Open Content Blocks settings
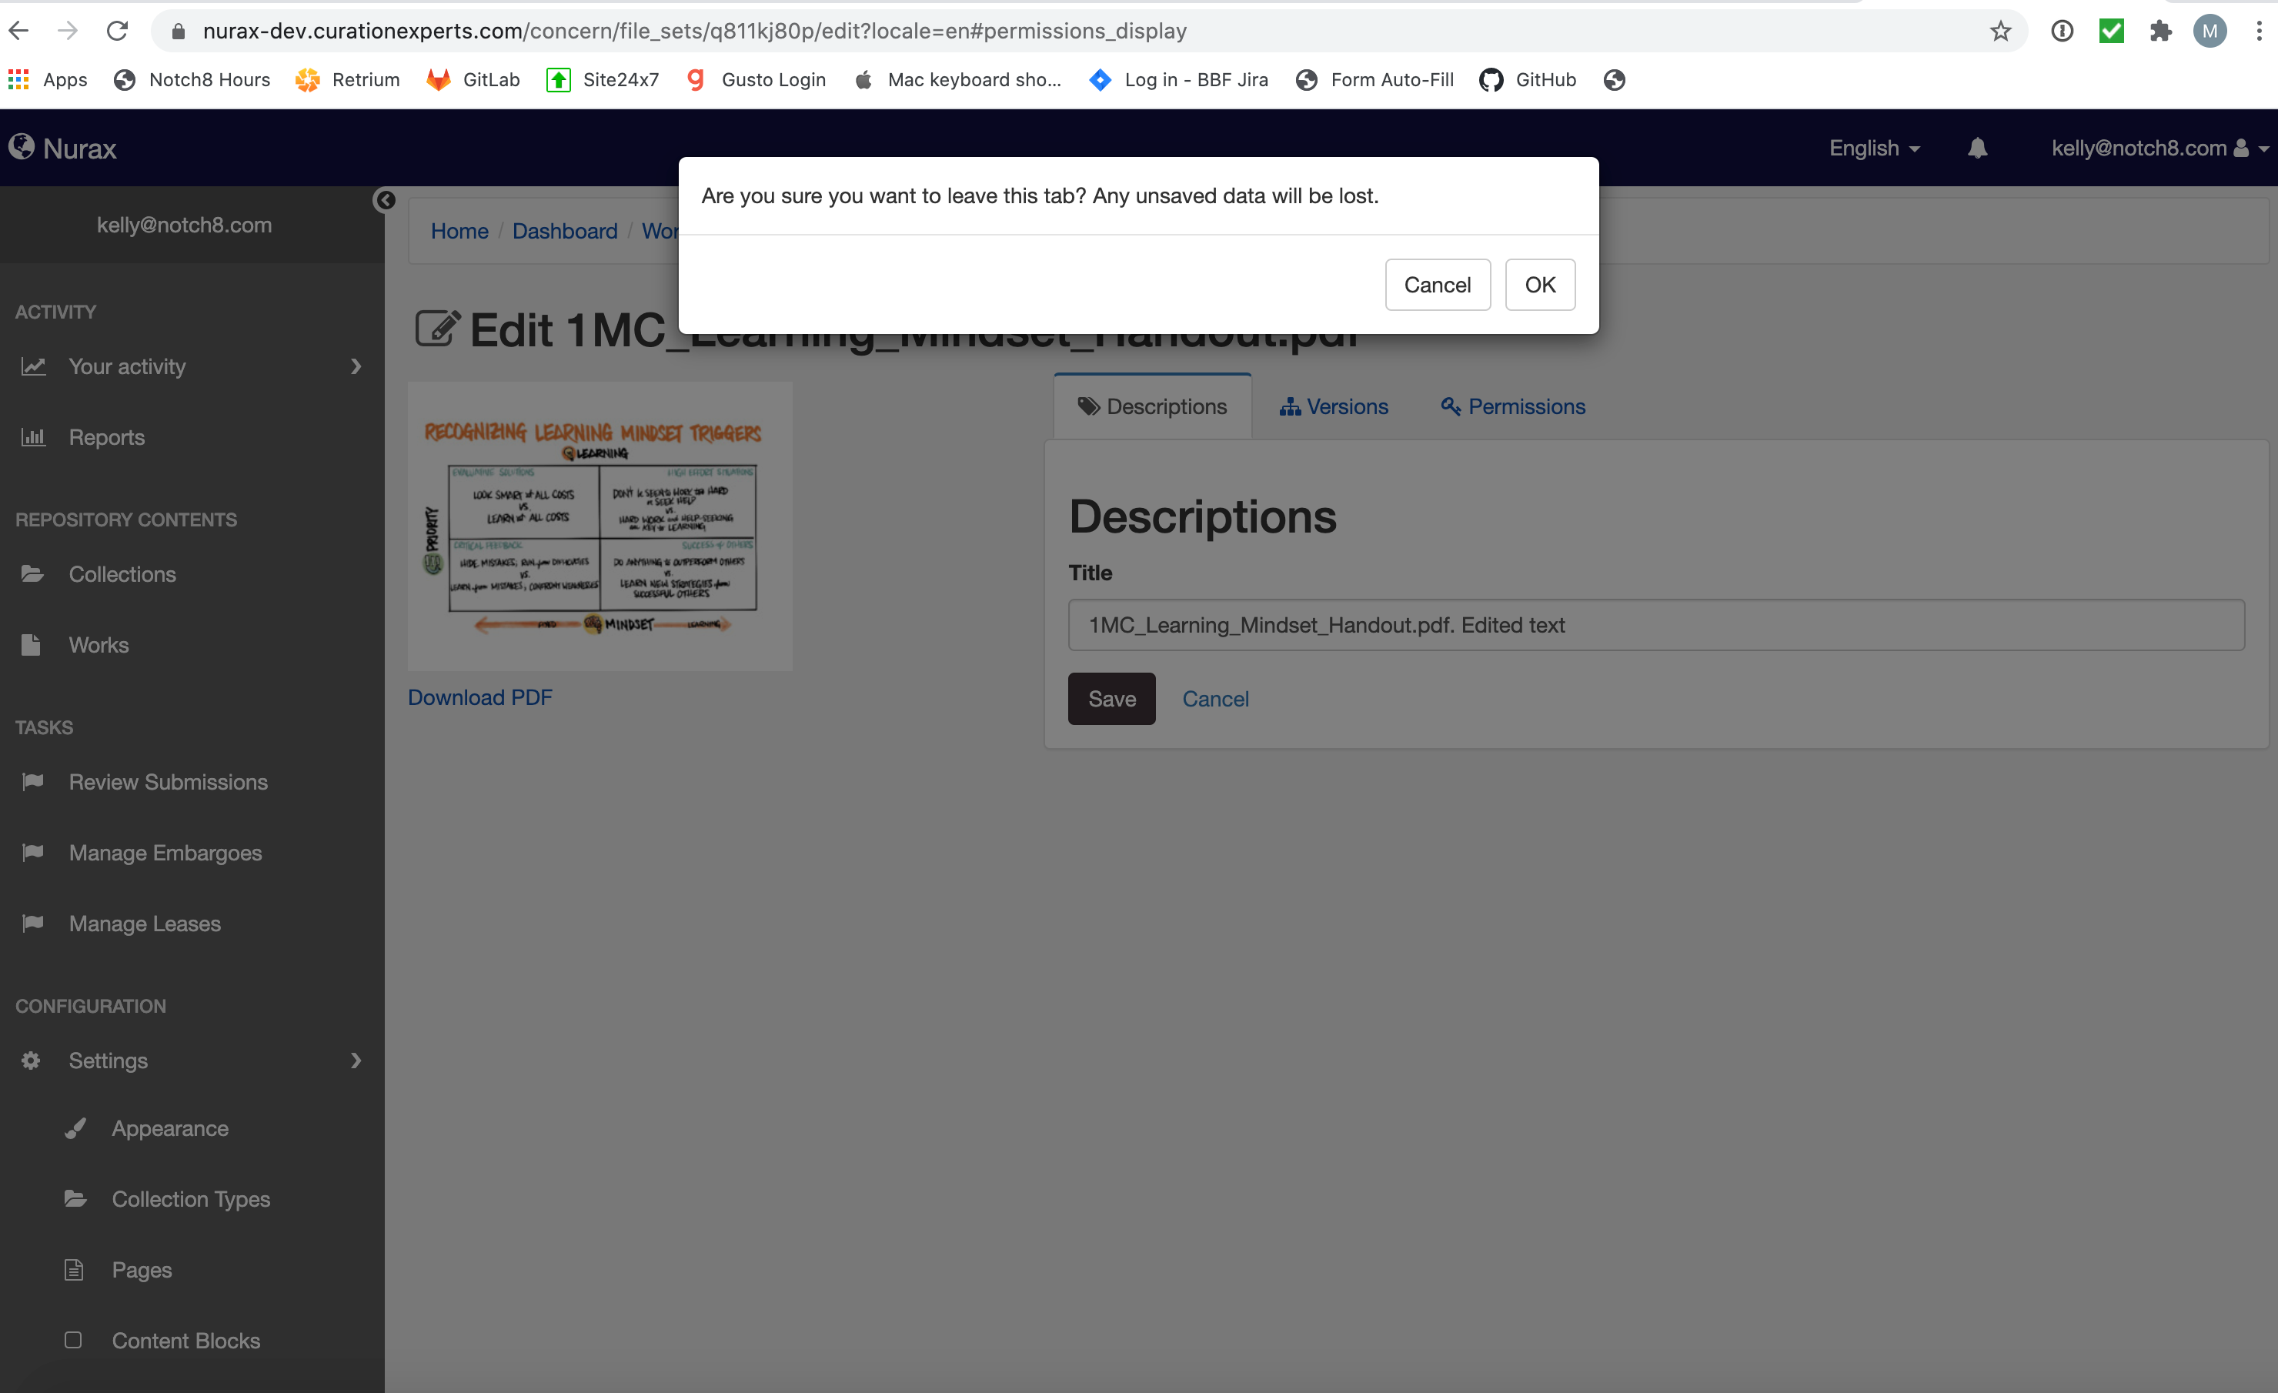This screenshot has height=1393, width=2278. pyautogui.click(x=192, y=1341)
